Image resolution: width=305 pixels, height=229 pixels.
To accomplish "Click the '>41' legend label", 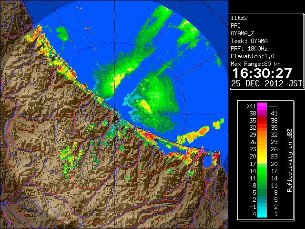I will [251, 106].
